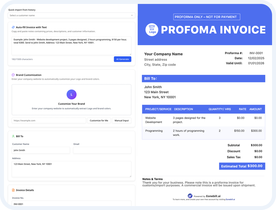276x210 pixels.
Task: Click the Customer Name input field
Action: pyautogui.click(x=41, y=150)
